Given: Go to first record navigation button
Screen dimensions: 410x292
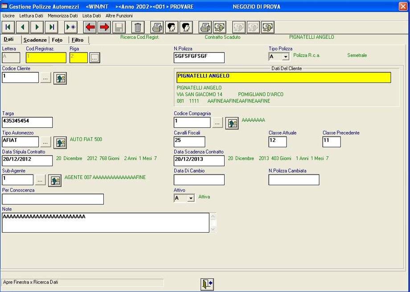Looking at the screenshot, I should [8, 27].
